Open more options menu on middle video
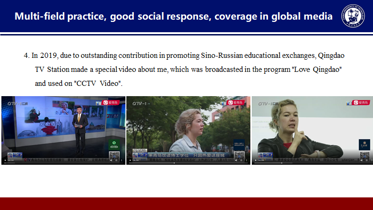The image size is (373, 210). tap(247, 161)
